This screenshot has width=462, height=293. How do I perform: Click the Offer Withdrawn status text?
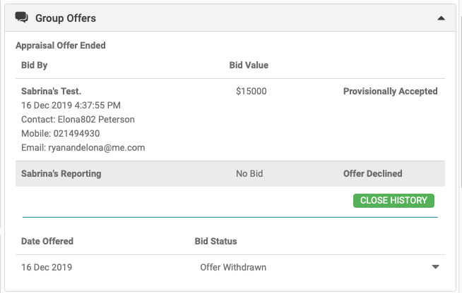[234, 268]
